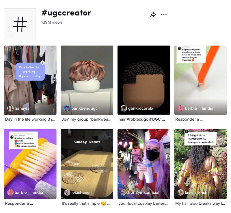Screen dimensions: 231x213
Task: Open hanayla's profile avatar
Action: point(10,108)
